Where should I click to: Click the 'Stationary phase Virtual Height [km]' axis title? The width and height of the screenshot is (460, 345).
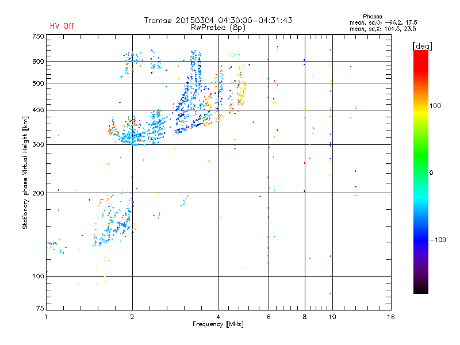coord(25,172)
